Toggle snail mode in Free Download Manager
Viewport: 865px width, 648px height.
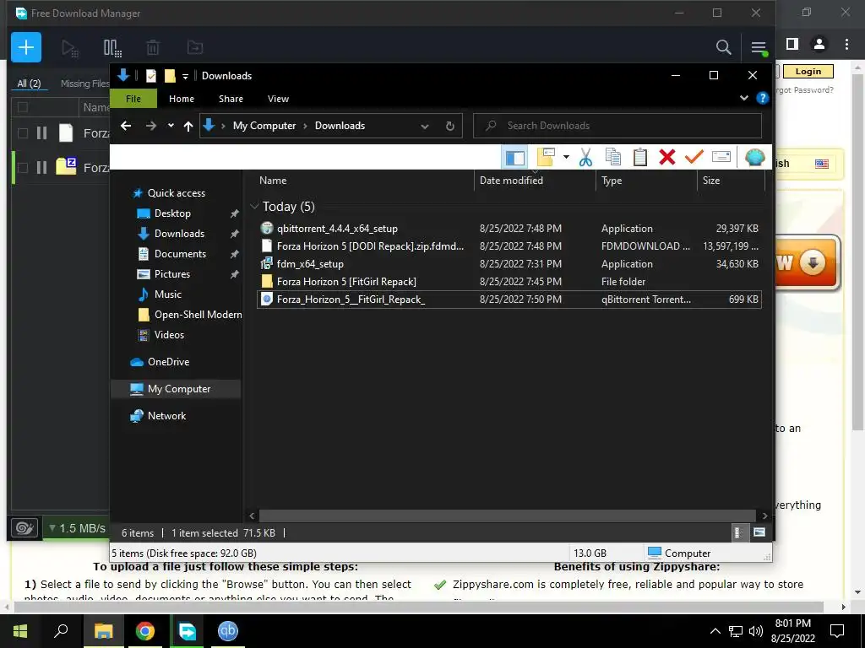(24, 528)
